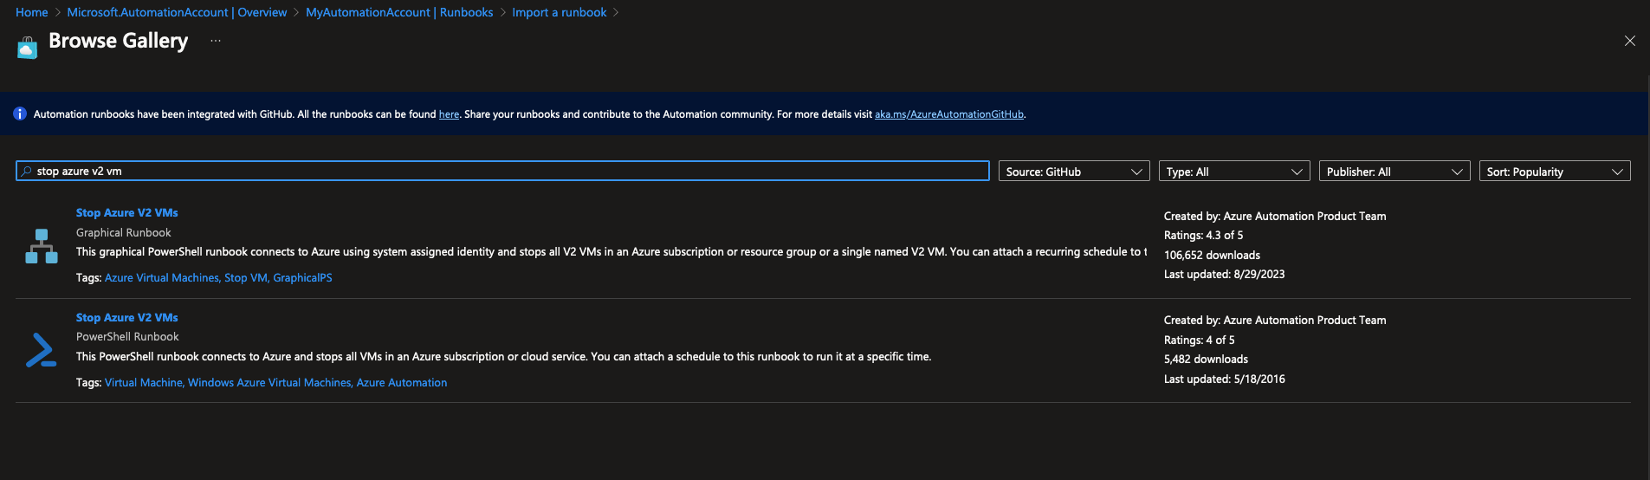The image size is (1650, 480).
Task: Focus the 'stop azure v2 vm' search field
Action: tap(502, 171)
